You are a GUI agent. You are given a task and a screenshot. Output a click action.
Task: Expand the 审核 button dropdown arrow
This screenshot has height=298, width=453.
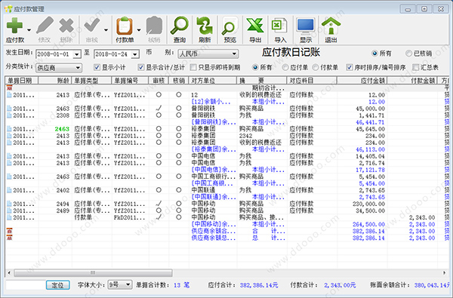106,29
